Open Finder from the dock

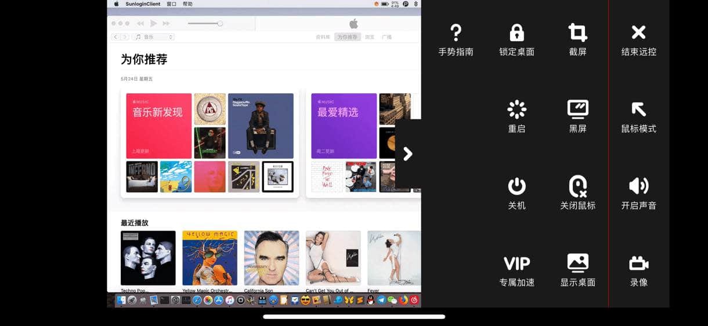pos(121,300)
